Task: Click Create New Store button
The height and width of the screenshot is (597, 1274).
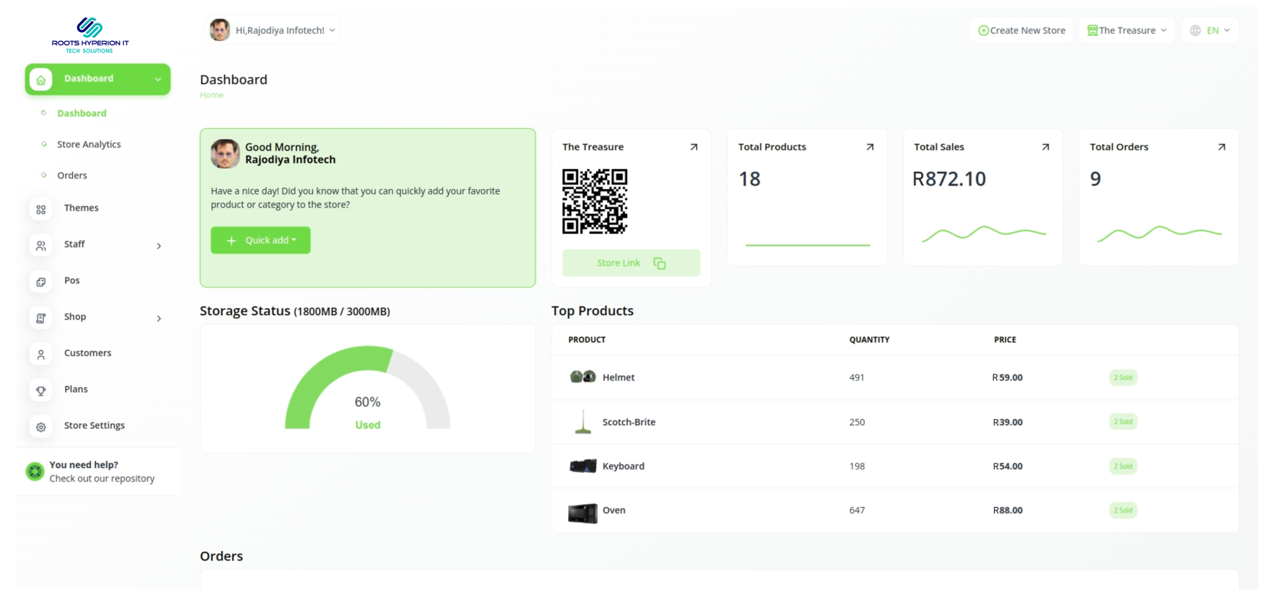Action: click(x=1022, y=31)
